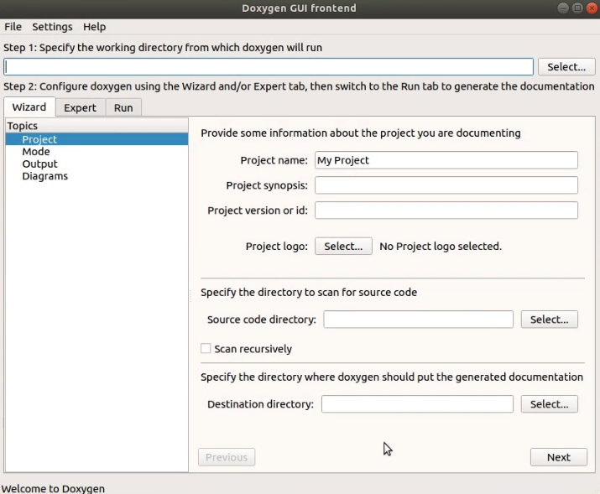
Task: Click the Project version or id field
Action: point(446,211)
